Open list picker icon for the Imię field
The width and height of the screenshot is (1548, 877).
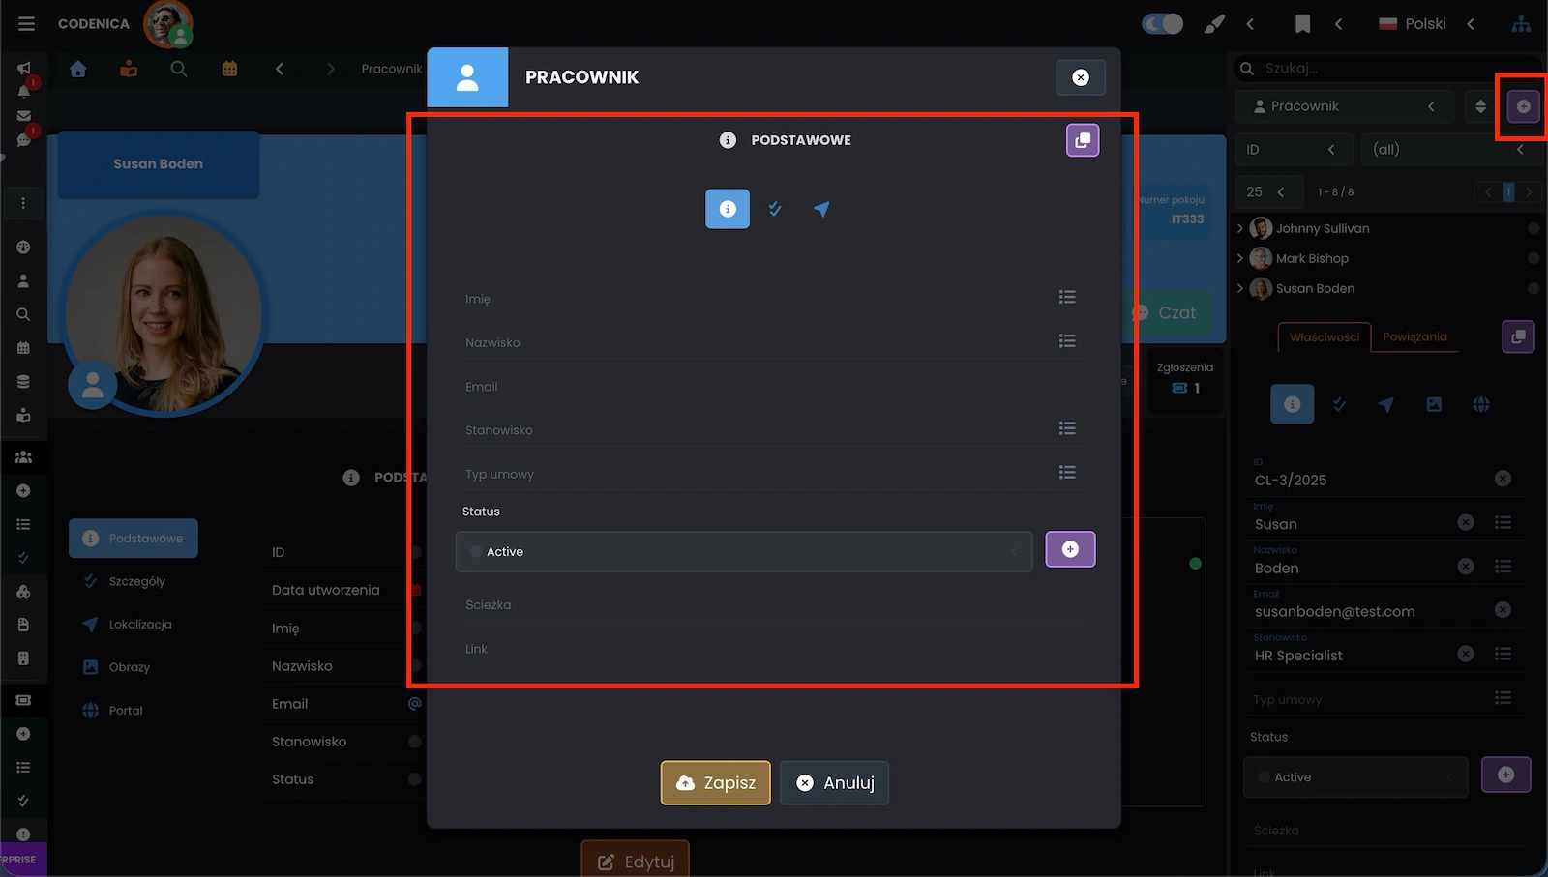[1067, 298]
